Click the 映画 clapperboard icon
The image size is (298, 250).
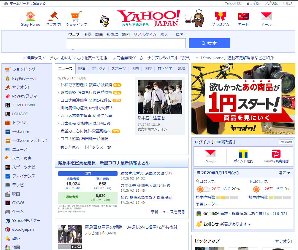click(x=8, y=194)
